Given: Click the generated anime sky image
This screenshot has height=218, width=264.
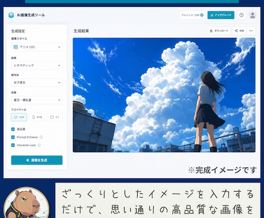Looking at the screenshot, I should coord(164,95).
